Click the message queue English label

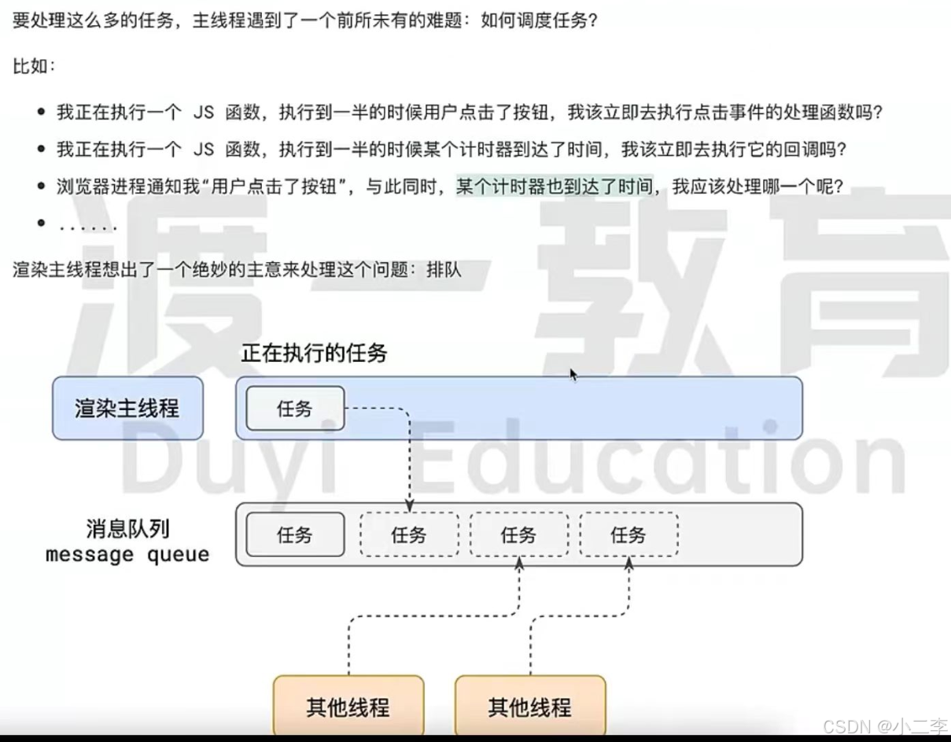(127, 555)
